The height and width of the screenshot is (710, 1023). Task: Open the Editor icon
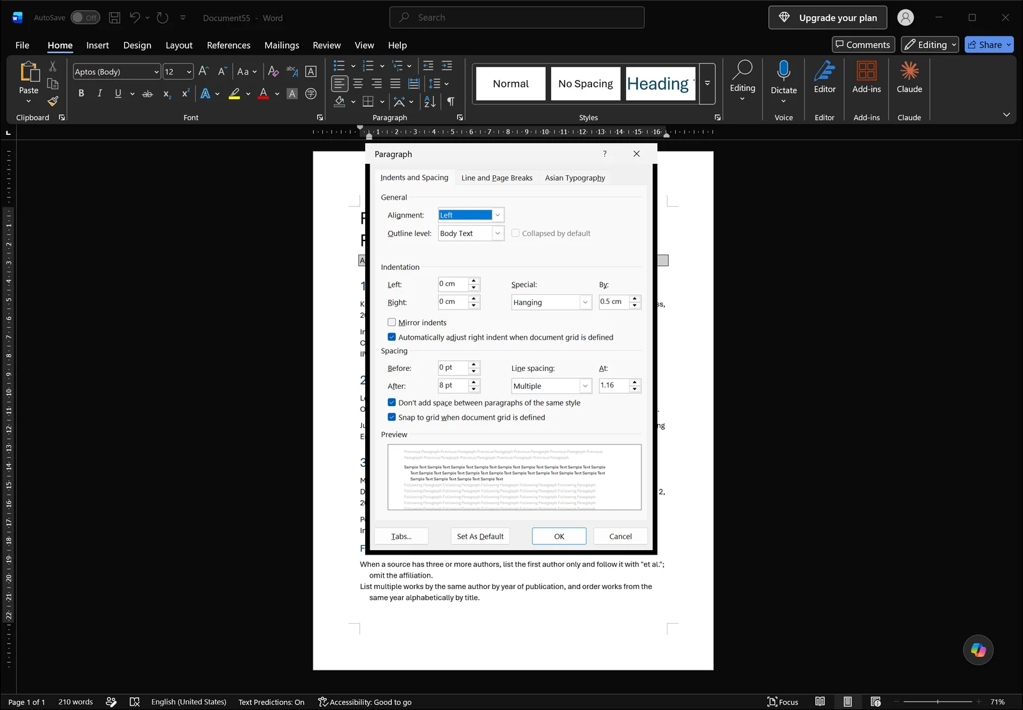click(825, 77)
